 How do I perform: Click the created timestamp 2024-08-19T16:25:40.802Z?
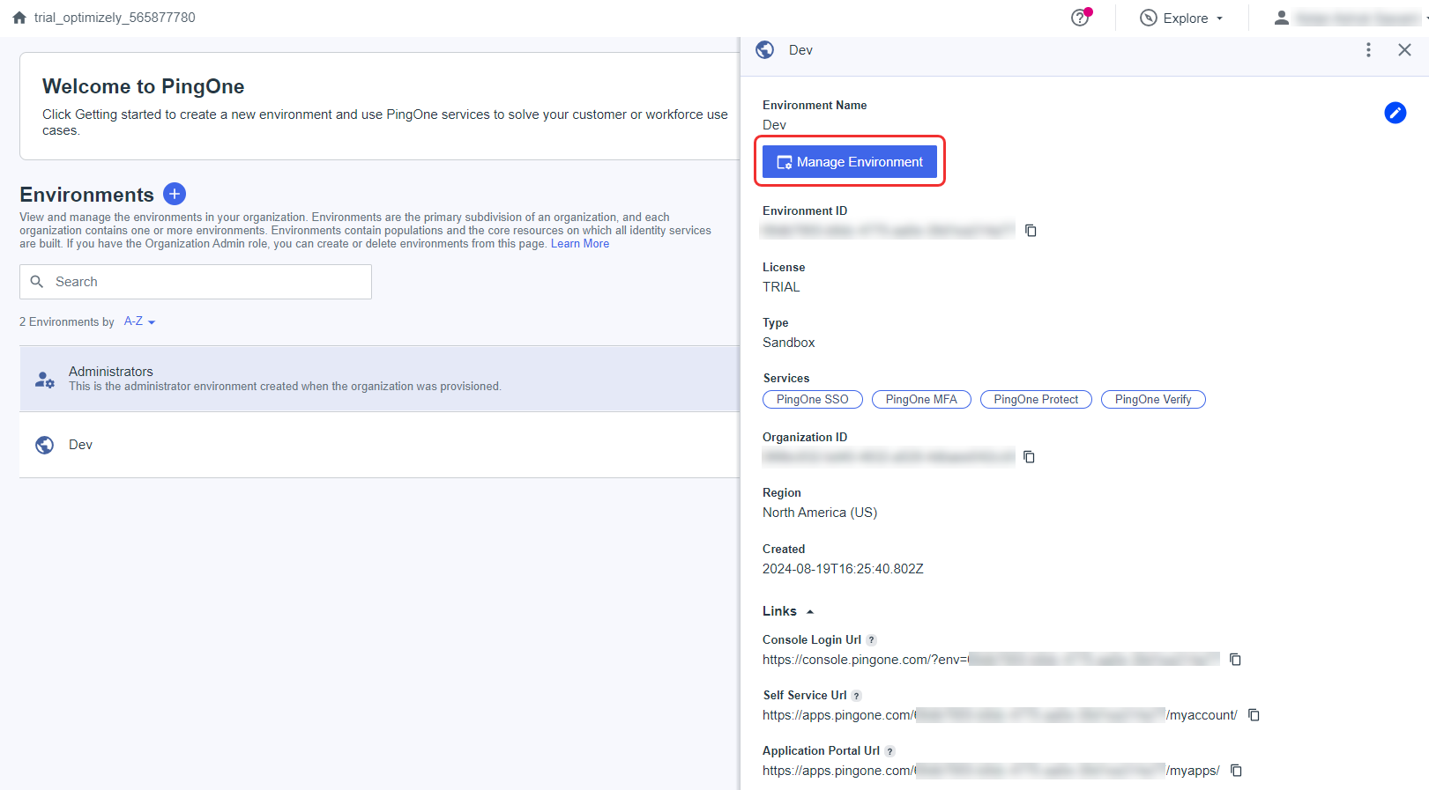tap(843, 569)
